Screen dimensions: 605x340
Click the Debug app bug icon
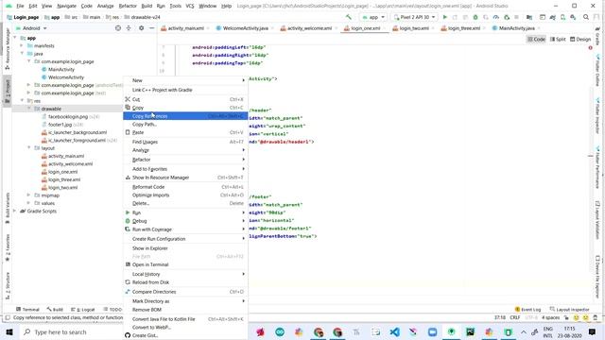tap(475, 17)
